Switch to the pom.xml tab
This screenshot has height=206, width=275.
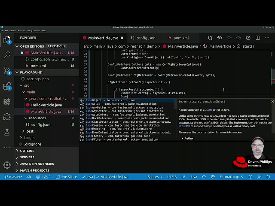(180, 38)
